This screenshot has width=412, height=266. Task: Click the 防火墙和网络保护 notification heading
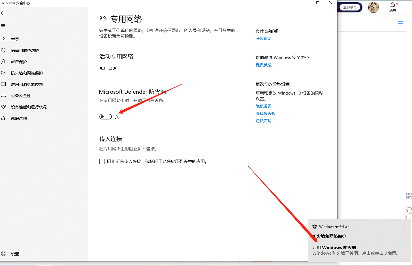[x=329, y=236]
